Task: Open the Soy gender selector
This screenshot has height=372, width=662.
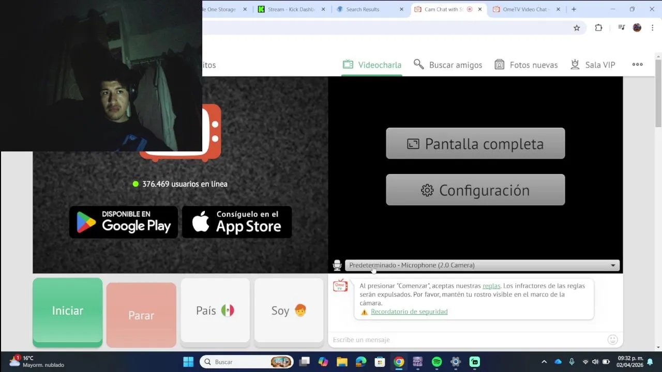Action: coord(289,311)
